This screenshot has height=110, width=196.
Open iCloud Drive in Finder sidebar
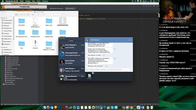click(x=6, y=31)
